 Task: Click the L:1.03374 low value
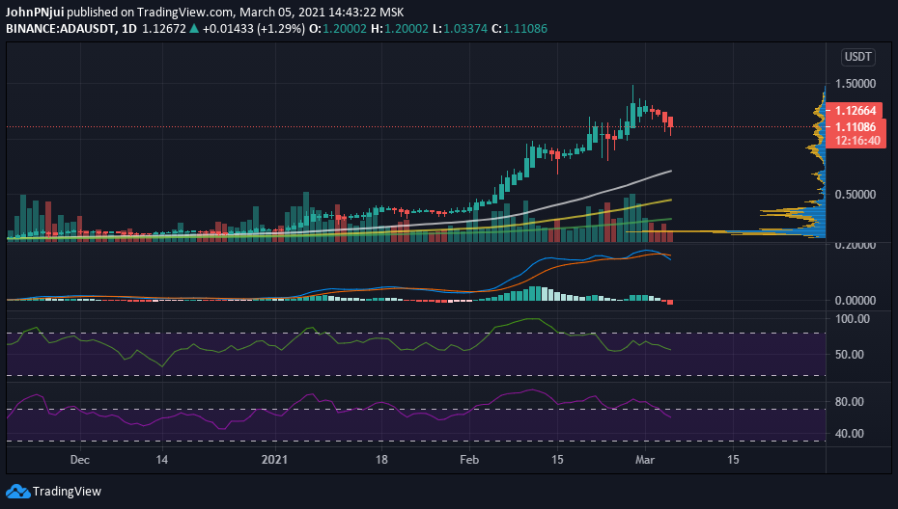click(x=460, y=29)
